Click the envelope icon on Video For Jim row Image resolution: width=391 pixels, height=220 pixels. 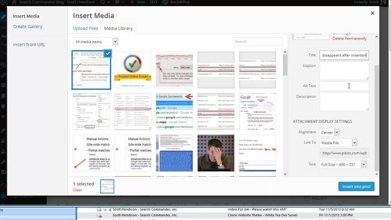click(99, 210)
